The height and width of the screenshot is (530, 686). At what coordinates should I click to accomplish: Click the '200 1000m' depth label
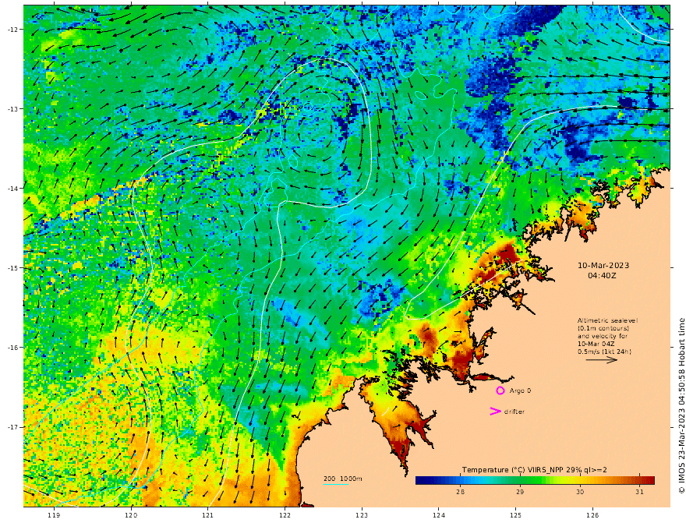coord(342,479)
